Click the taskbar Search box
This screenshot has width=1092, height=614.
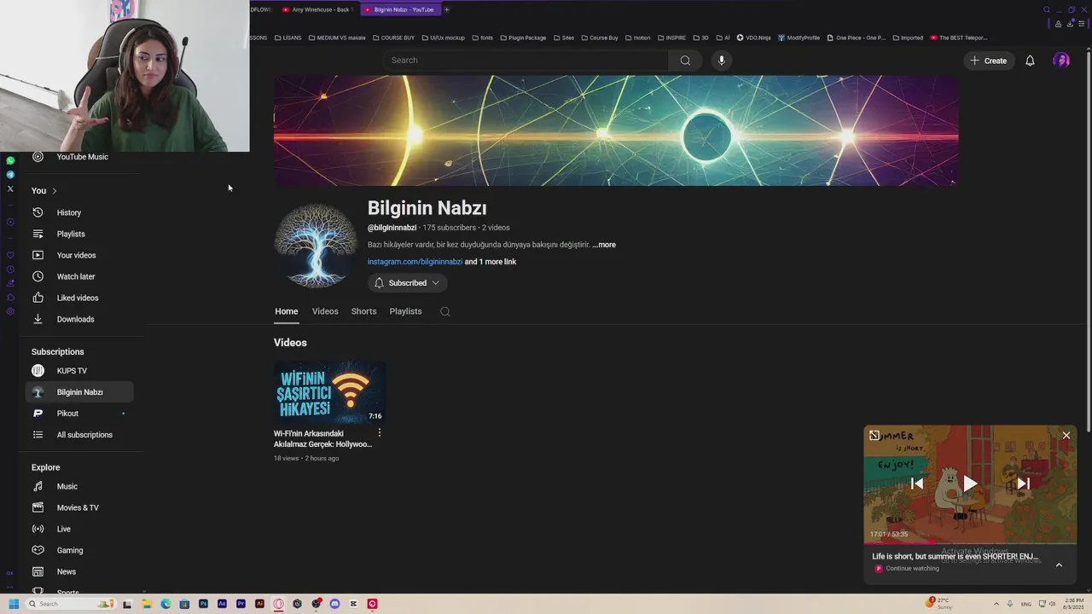[71, 604]
